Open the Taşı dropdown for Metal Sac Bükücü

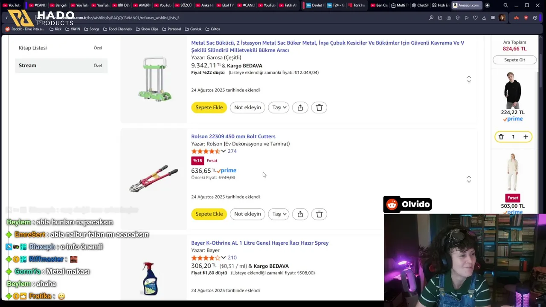point(279,107)
